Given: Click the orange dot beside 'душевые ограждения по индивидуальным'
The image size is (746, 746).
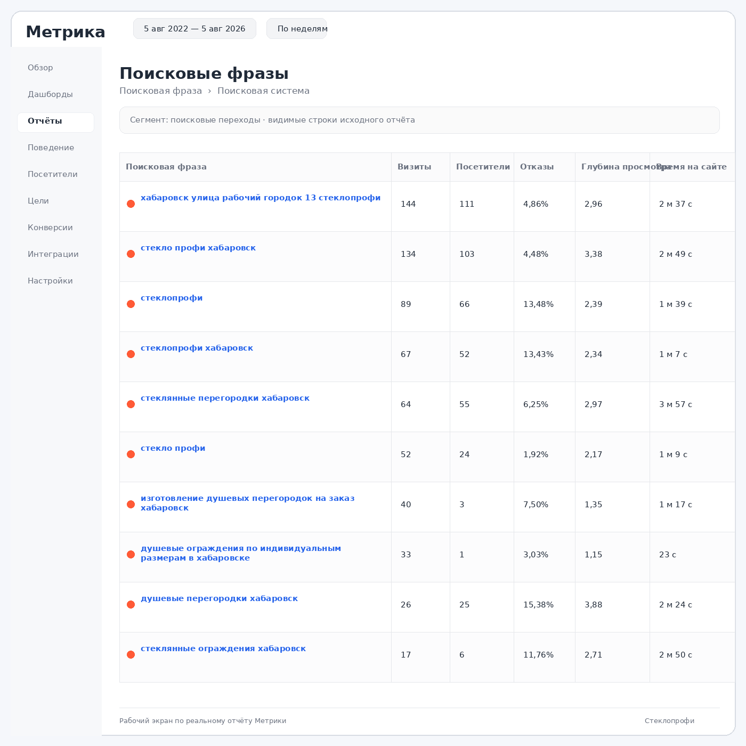Looking at the screenshot, I should [131, 555].
